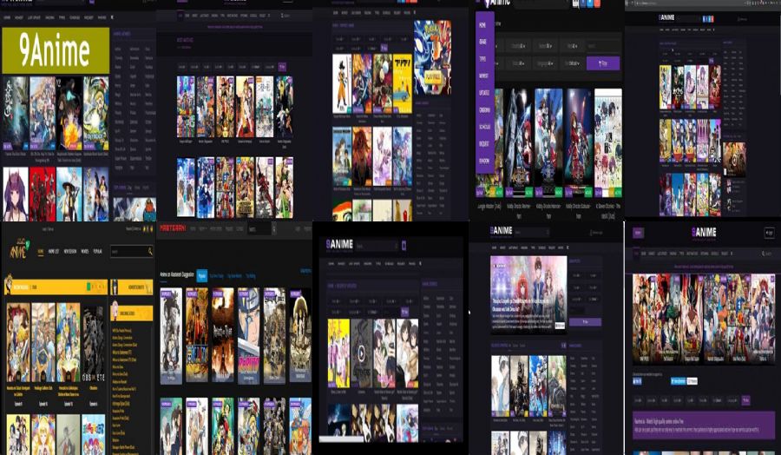
Task: Open UPDATED in the purple sidebar menu
Action: click(x=483, y=93)
